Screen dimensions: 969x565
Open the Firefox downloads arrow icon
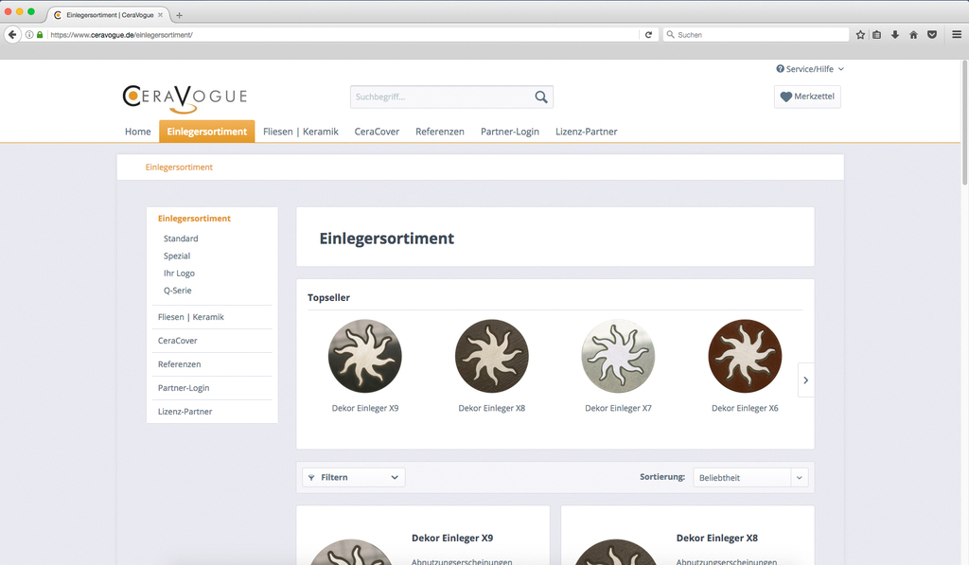coord(895,34)
